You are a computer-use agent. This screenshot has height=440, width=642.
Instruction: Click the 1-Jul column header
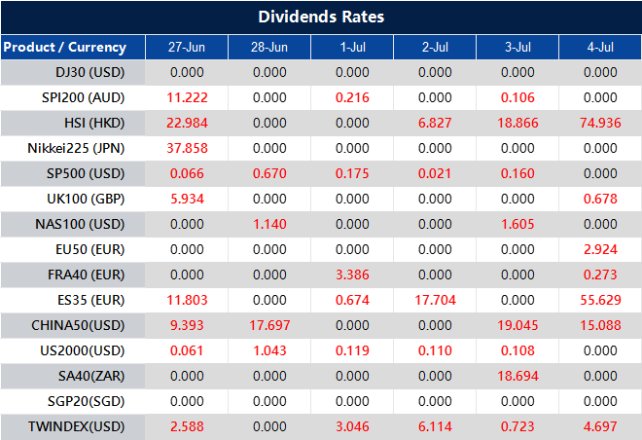click(351, 47)
